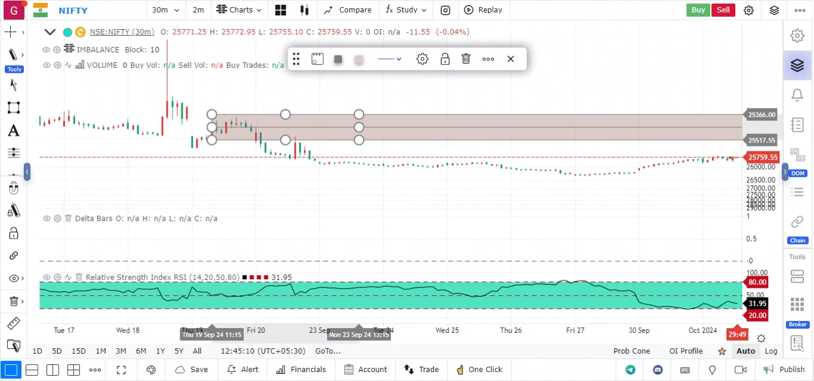Screen dimensions: 814x381
Task: Switch to the 1Y time range
Action: click(x=161, y=351)
